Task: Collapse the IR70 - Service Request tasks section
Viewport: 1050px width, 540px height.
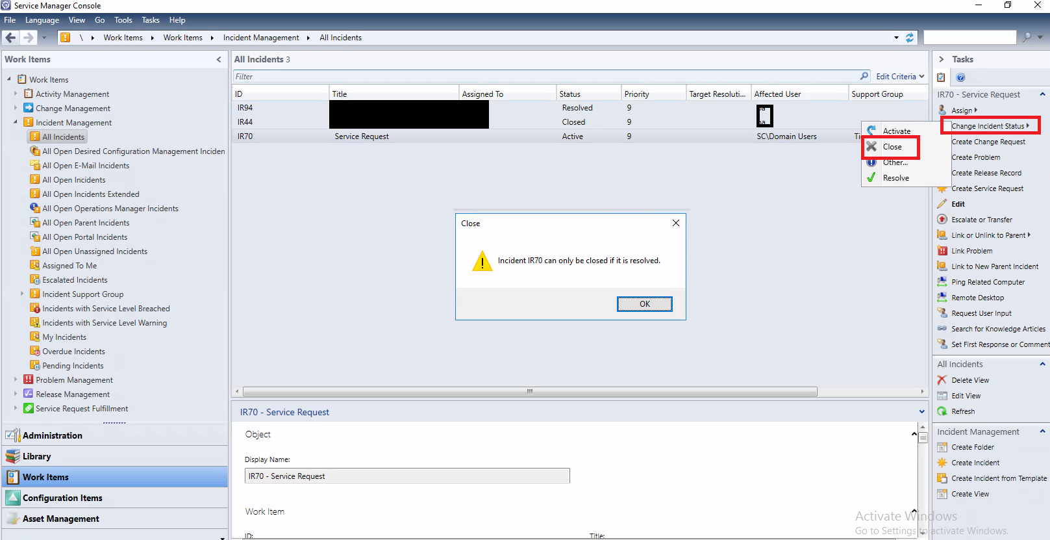Action: [x=1042, y=94]
